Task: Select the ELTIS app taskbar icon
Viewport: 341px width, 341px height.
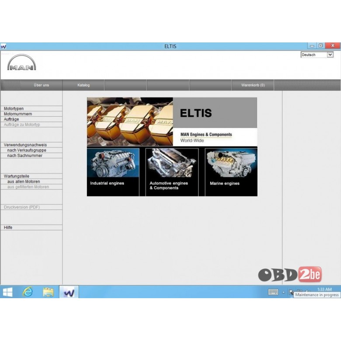Action: click(x=69, y=292)
